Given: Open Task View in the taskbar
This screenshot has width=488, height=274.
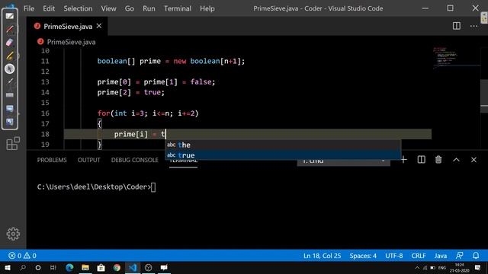Looking at the screenshot, I should tap(53, 267).
